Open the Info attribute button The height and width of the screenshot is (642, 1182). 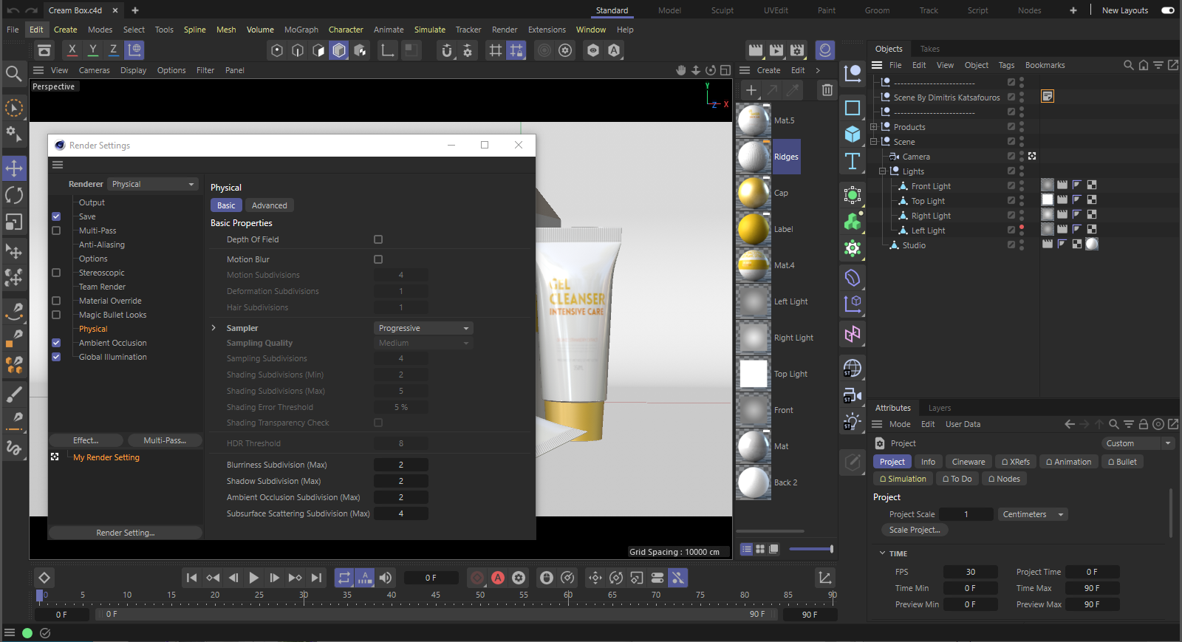(x=928, y=462)
